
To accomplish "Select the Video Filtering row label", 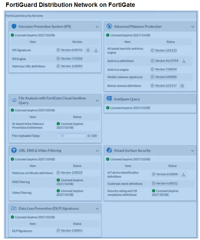I will click(x=22, y=193).
